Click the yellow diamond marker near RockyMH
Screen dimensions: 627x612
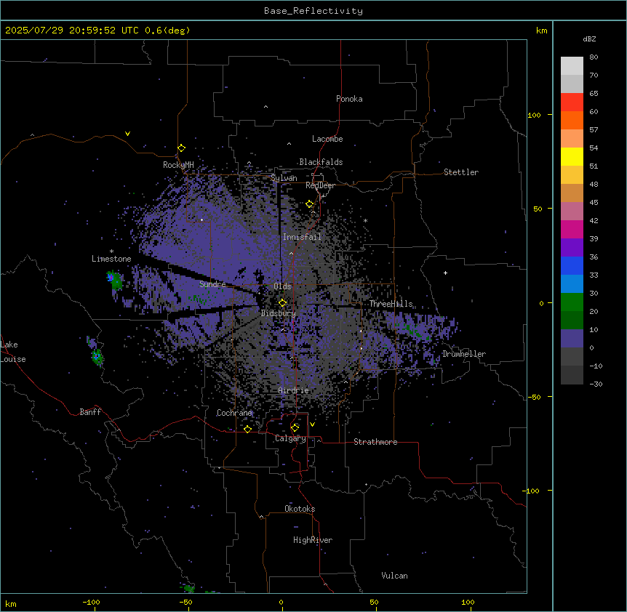[x=182, y=148]
